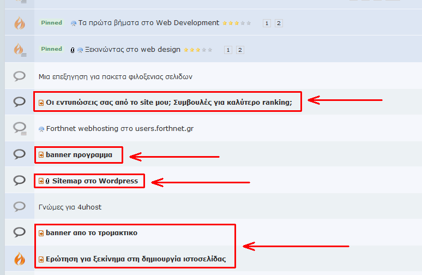422x275 pixels.
Task: Open thread "Forthnet webhosting στο users.forthnet.gr"
Action: 120,128
